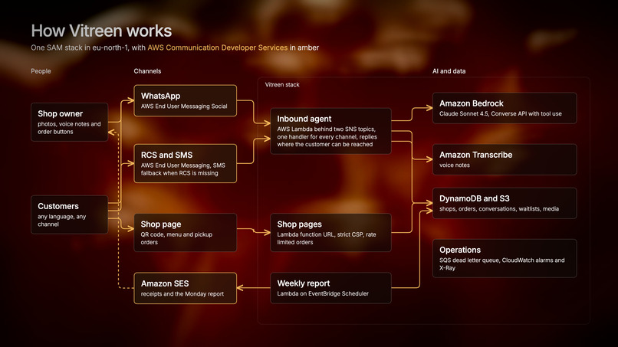Viewport: 618px width, 347px height.
Task: Click 'One SAM stack in eu-north-1' text
Action: click(x=80, y=47)
